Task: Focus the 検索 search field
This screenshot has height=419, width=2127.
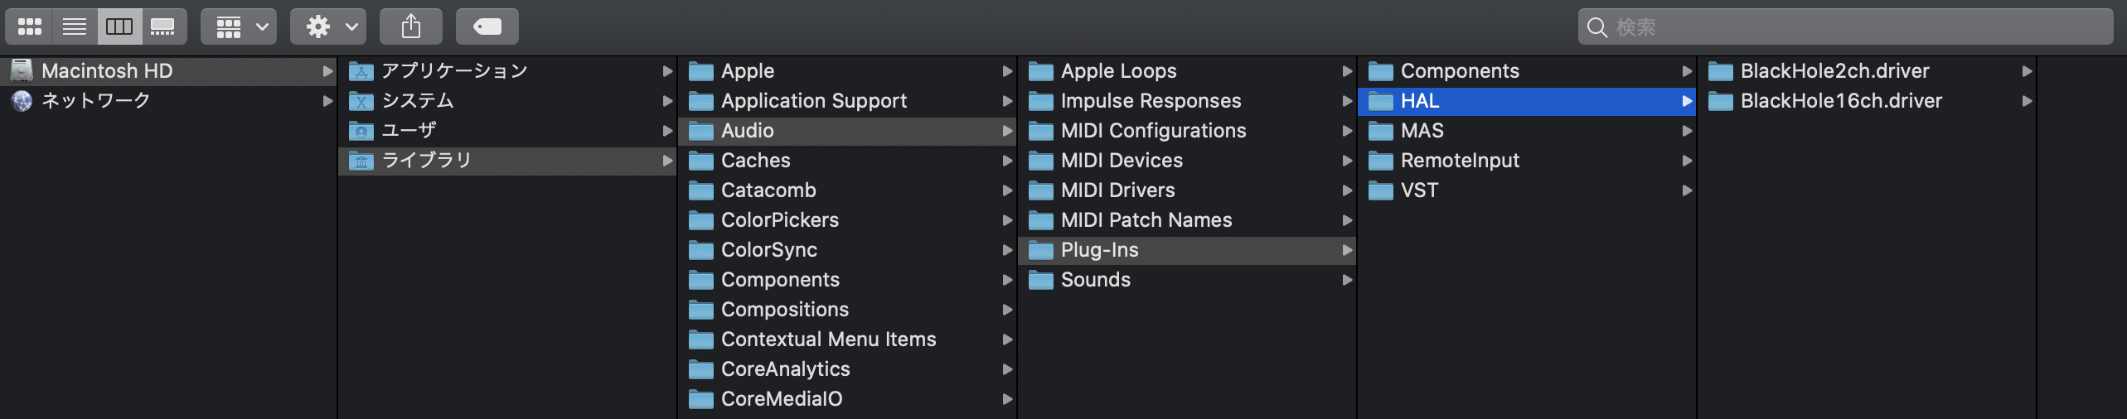Action: point(1845,26)
